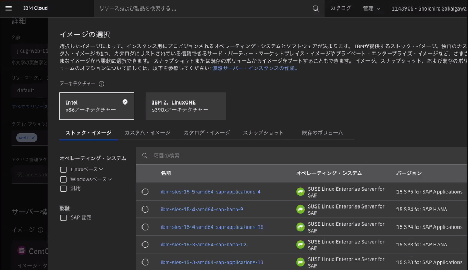Click SUSE icon in sap-applications-10 row
This screenshot has width=468, height=270.
point(300,227)
